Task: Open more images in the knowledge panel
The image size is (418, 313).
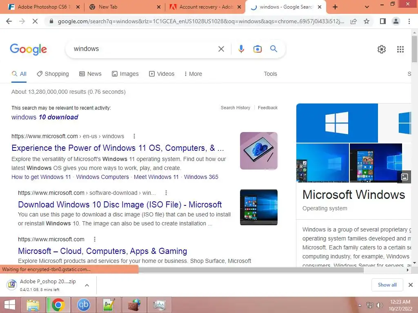Action: (405, 177)
